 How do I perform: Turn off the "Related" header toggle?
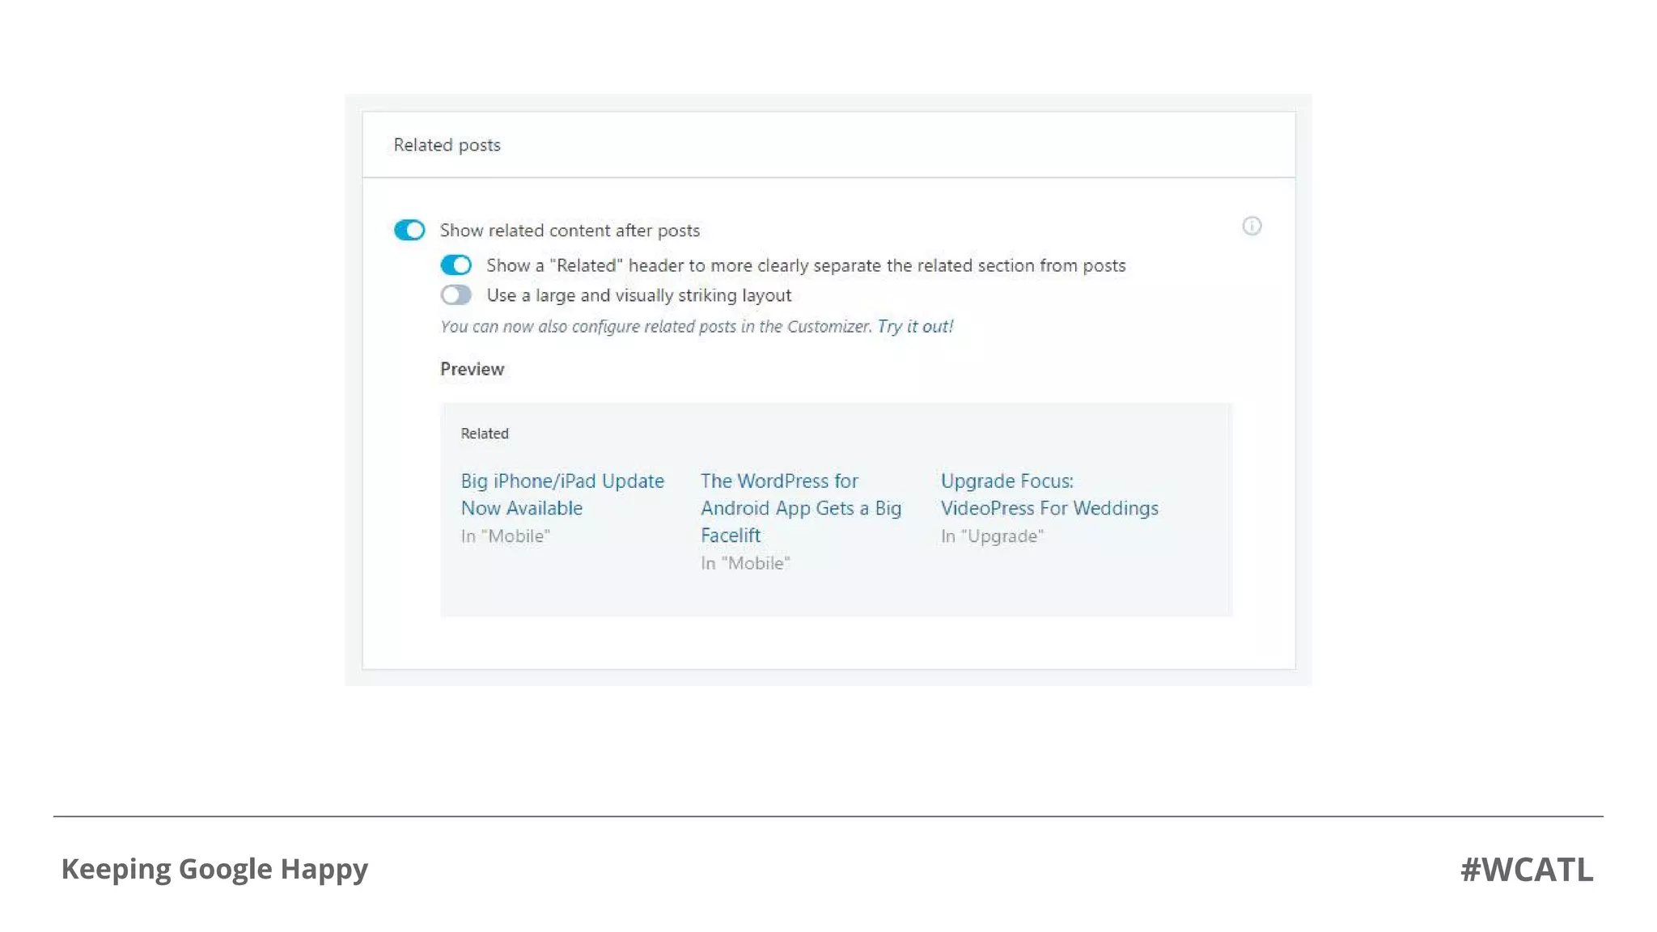[456, 265]
